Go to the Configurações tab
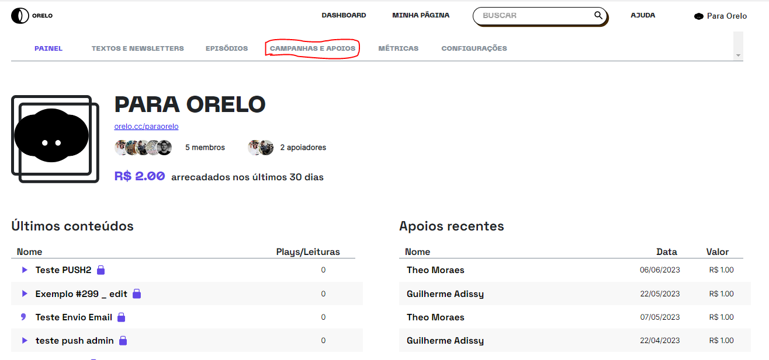 (474, 48)
